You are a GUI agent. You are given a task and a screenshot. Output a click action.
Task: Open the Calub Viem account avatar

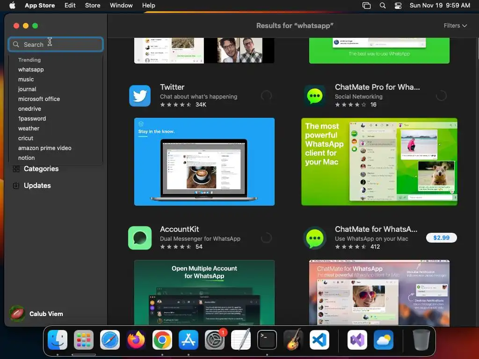pos(17,314)
